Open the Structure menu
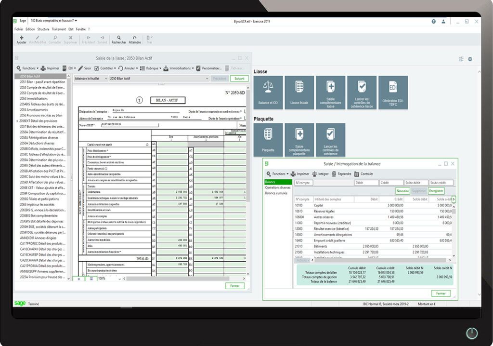 click(x=43, y=29)
